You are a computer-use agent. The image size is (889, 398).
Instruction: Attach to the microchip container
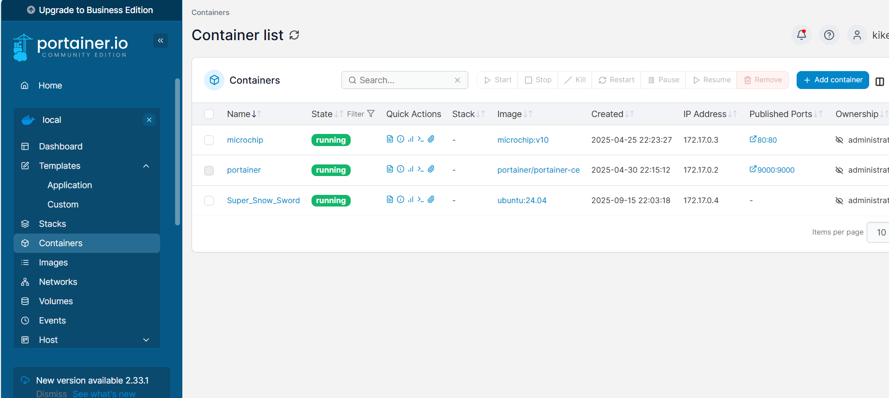pos(431,139)
